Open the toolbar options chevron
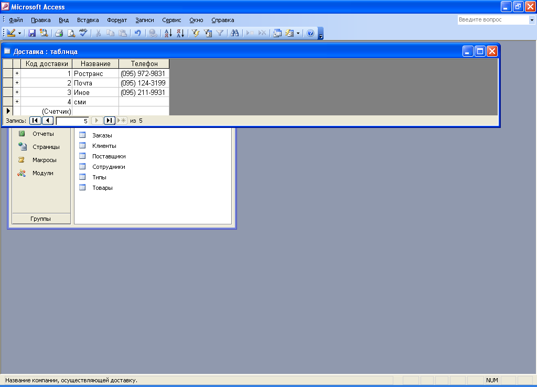 320,34
